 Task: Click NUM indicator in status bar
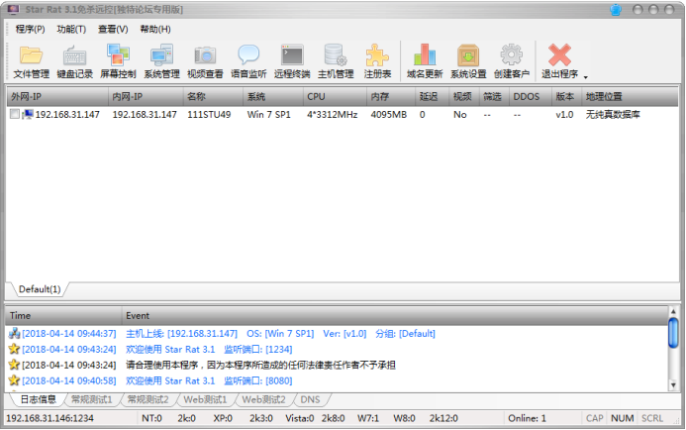[x=622, y=418]
